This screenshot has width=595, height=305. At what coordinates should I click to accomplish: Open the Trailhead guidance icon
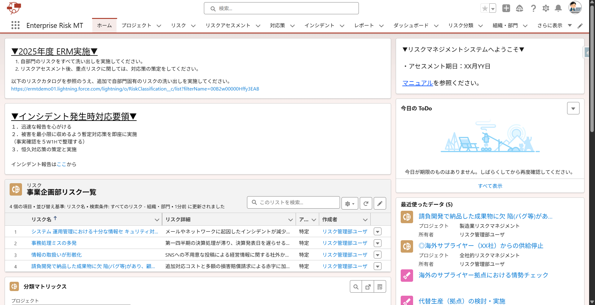(x=519, y=8)
